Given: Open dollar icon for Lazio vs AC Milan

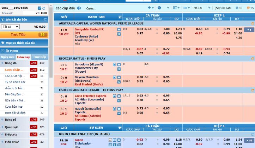Looking at the screenshot, I should coord(119,101).
